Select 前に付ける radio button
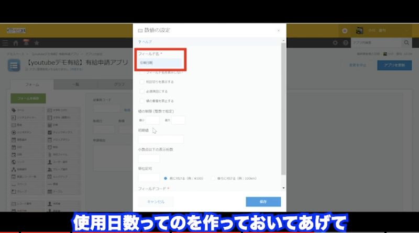Screen dimensions: 419x233 [166, 178]
